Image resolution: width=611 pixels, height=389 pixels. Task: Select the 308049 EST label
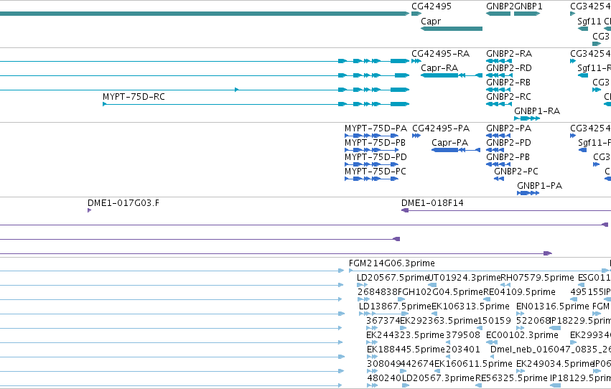click(384, 364)
